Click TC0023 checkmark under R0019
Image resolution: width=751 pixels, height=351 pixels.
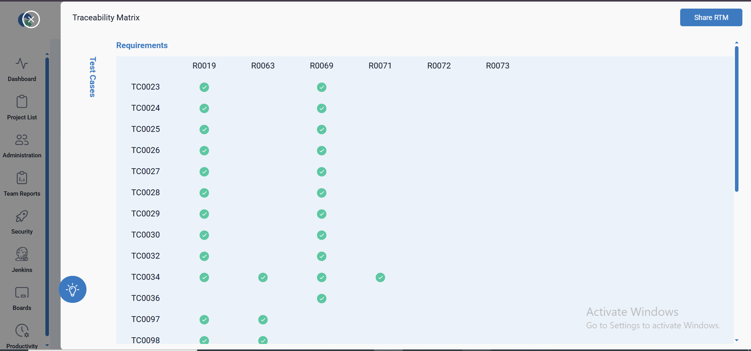pos(204,87)
